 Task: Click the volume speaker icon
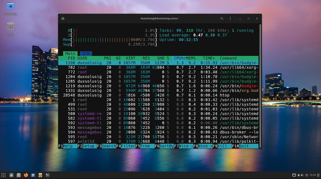303,175
